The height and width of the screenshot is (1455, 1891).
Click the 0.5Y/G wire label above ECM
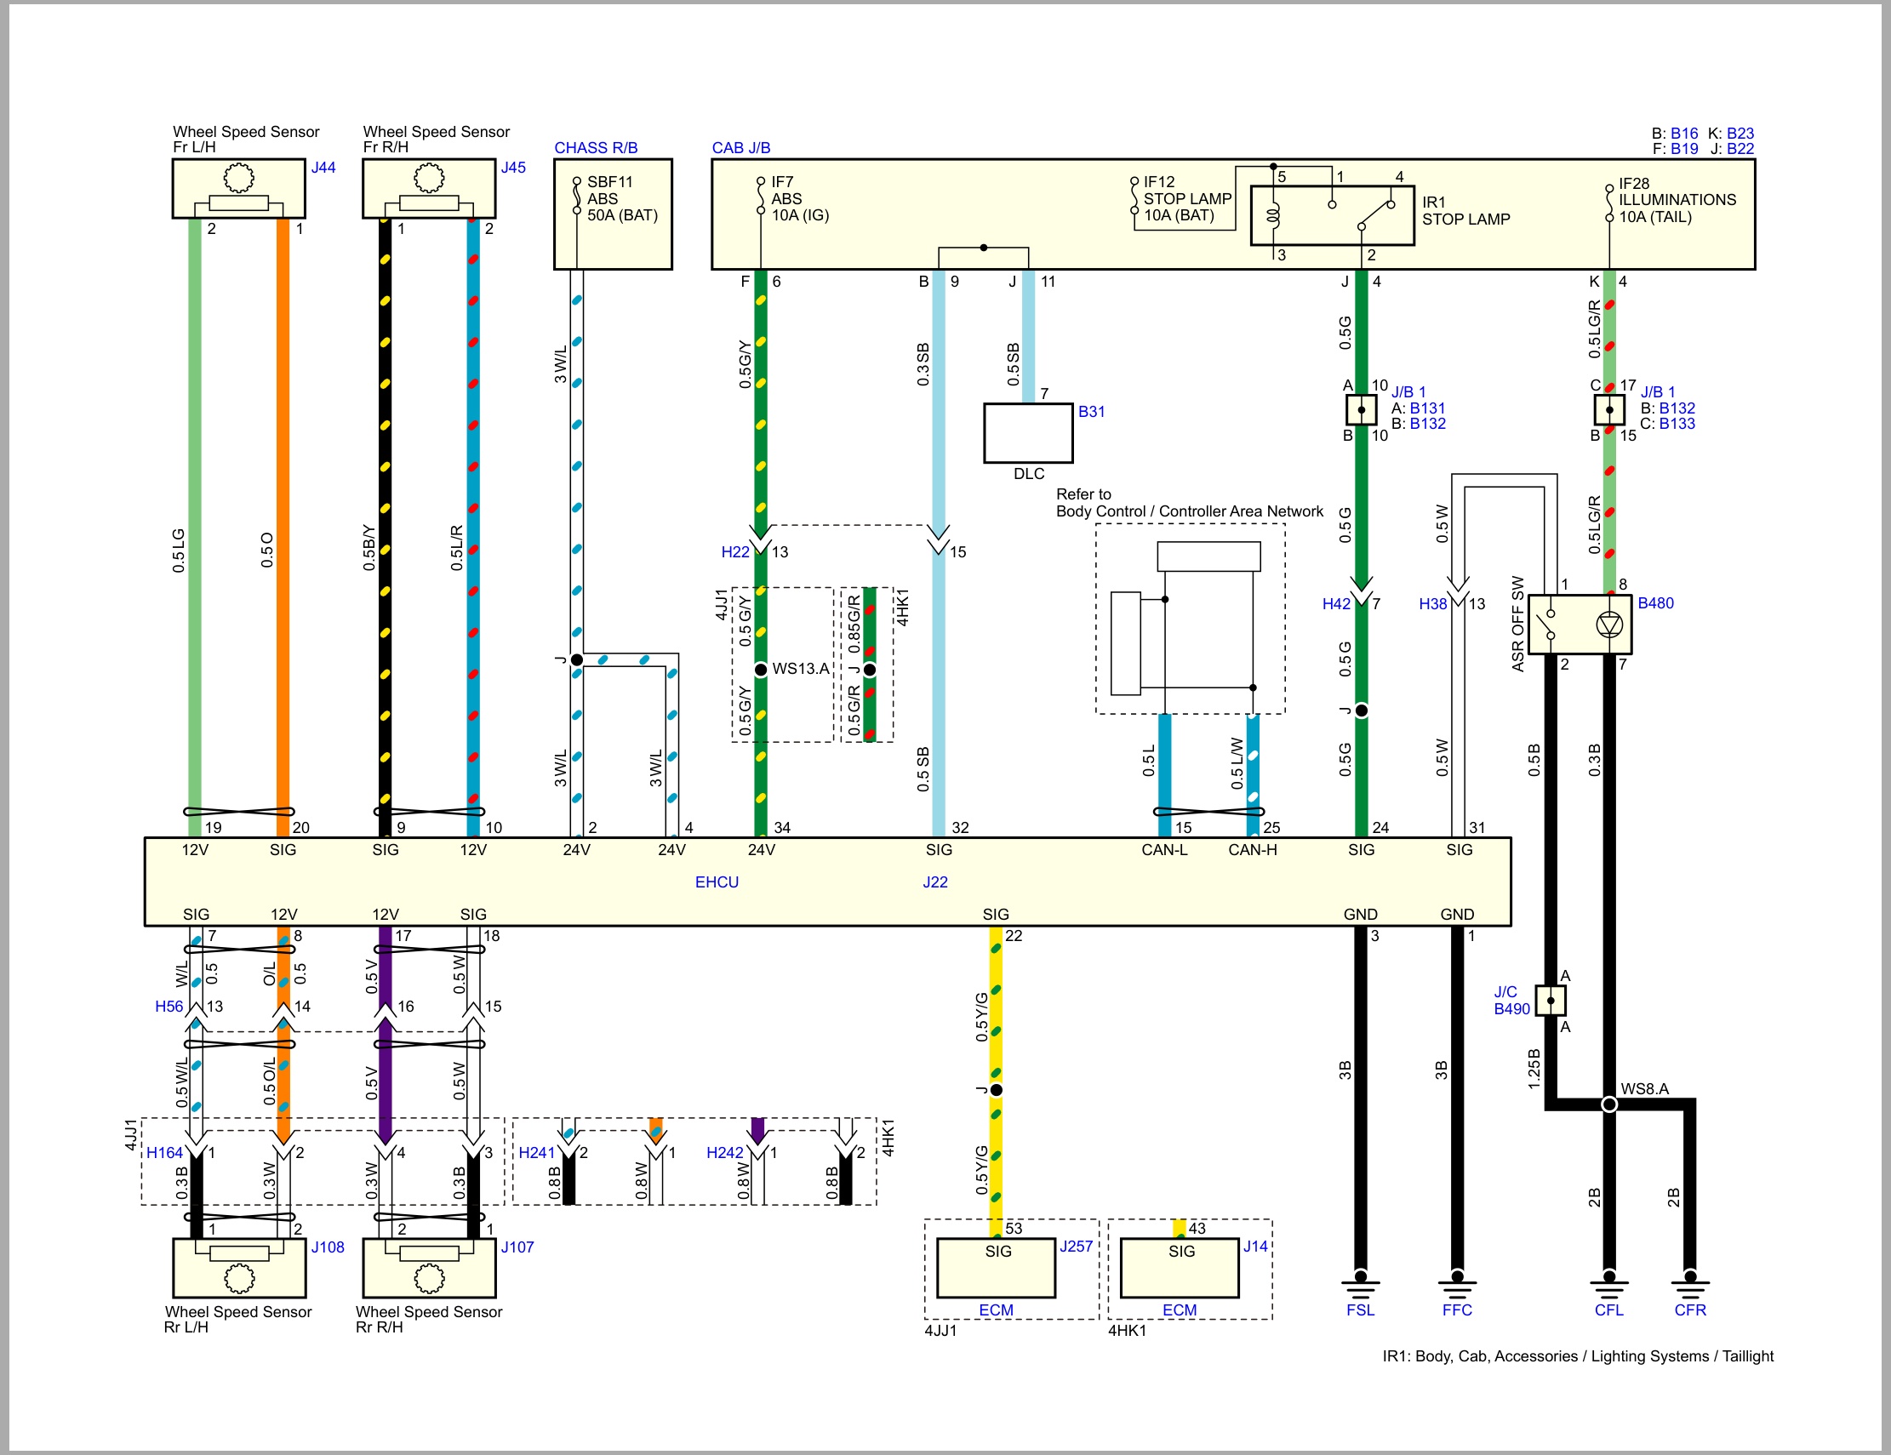(x=981, y=1170)
